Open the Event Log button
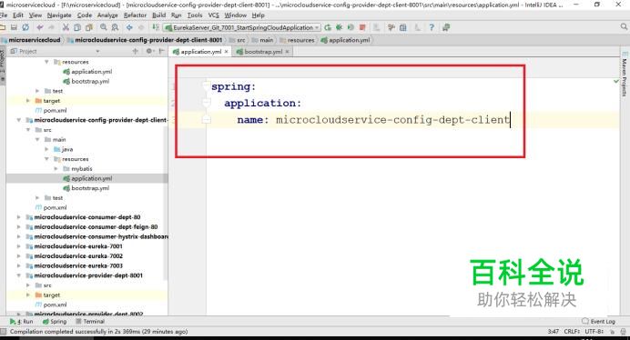The image size is (630, 340). point(599,322)
